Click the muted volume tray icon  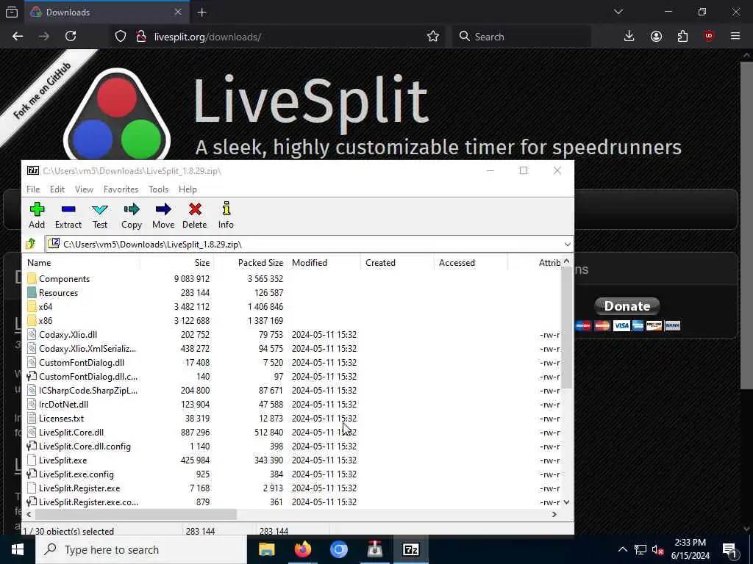click(657, 549)
